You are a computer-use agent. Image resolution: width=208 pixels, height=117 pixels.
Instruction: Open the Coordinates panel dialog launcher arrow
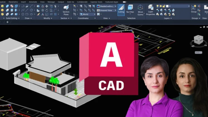tap(95, 18)
